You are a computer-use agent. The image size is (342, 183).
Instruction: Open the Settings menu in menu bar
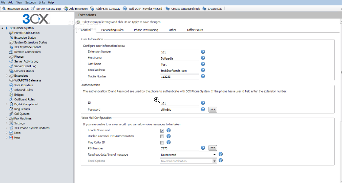[x=30, y=3]
